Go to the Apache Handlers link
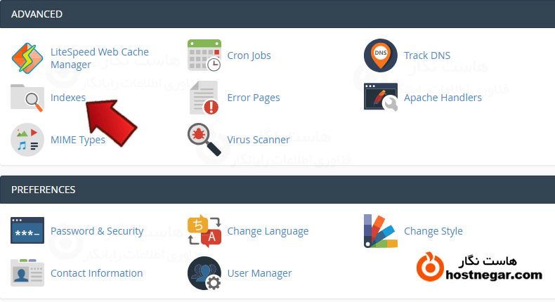The width and height of the screenshot is (555, 302). (443, 98)
